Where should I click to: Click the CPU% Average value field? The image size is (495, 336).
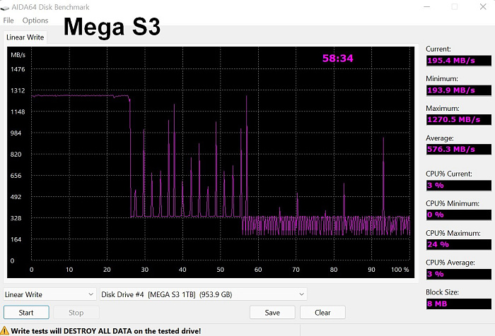pyautogui.click(x=459, y=274)
